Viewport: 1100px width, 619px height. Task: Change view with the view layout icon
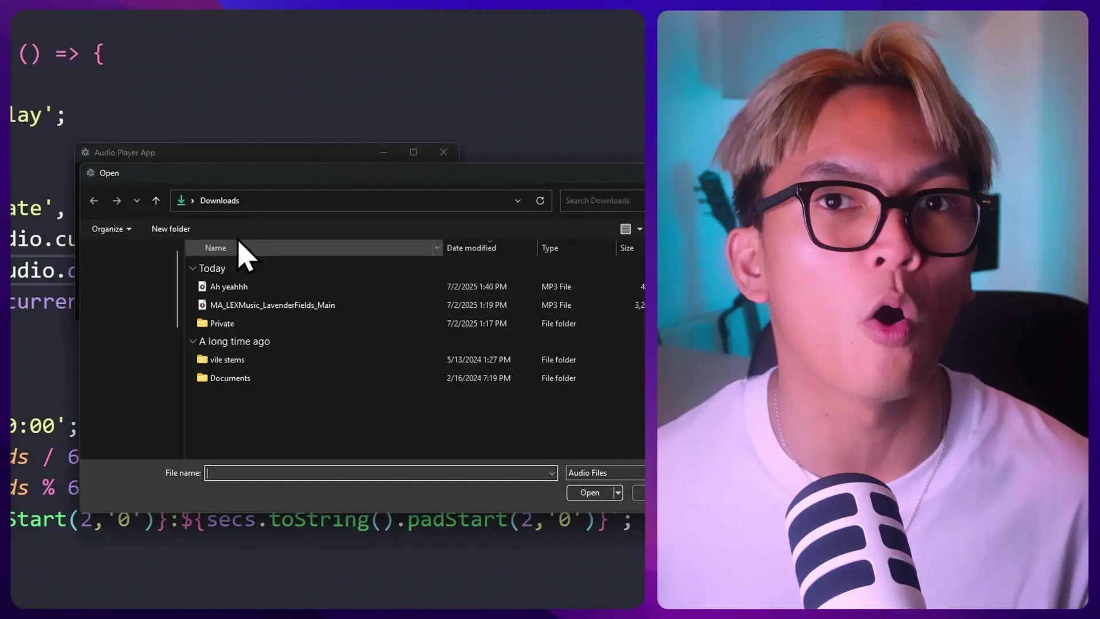coord(626,229)
